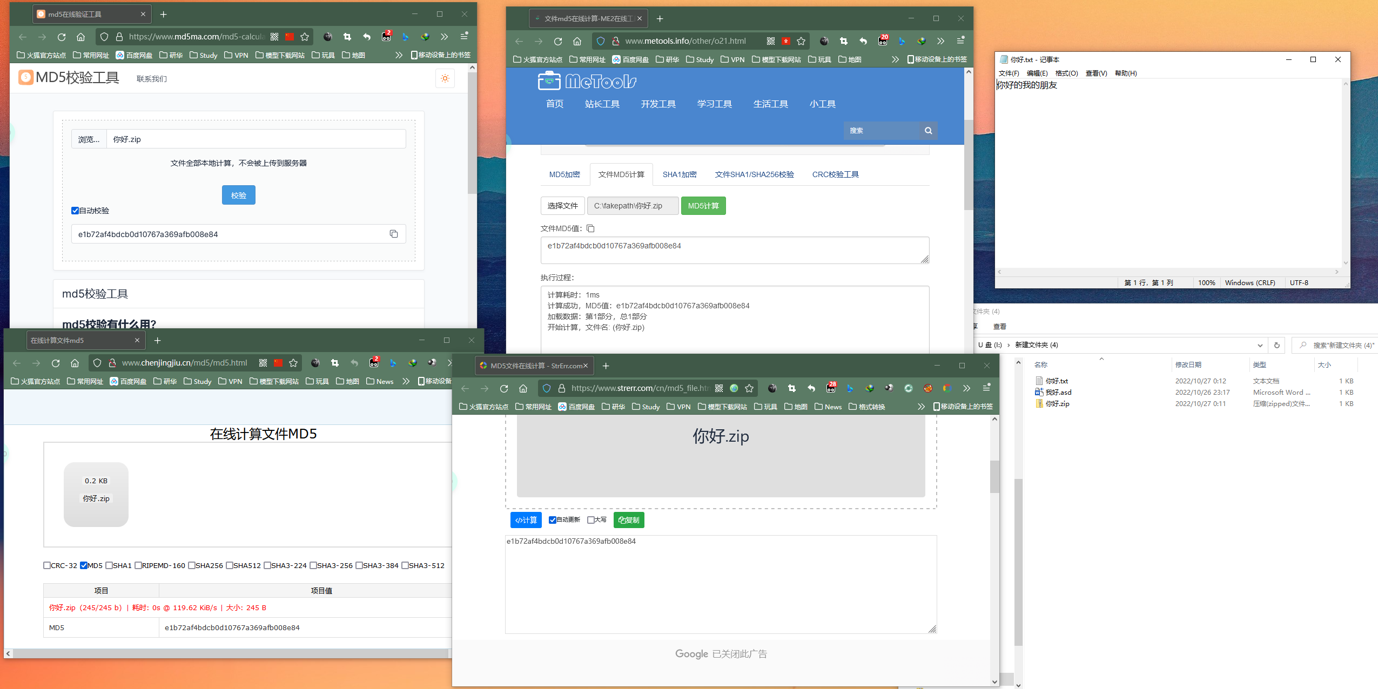Go home in strerr.com browser window
The width and height of the screenshot is (1378, 689).
pyautogui.click(x=523, y=388)
